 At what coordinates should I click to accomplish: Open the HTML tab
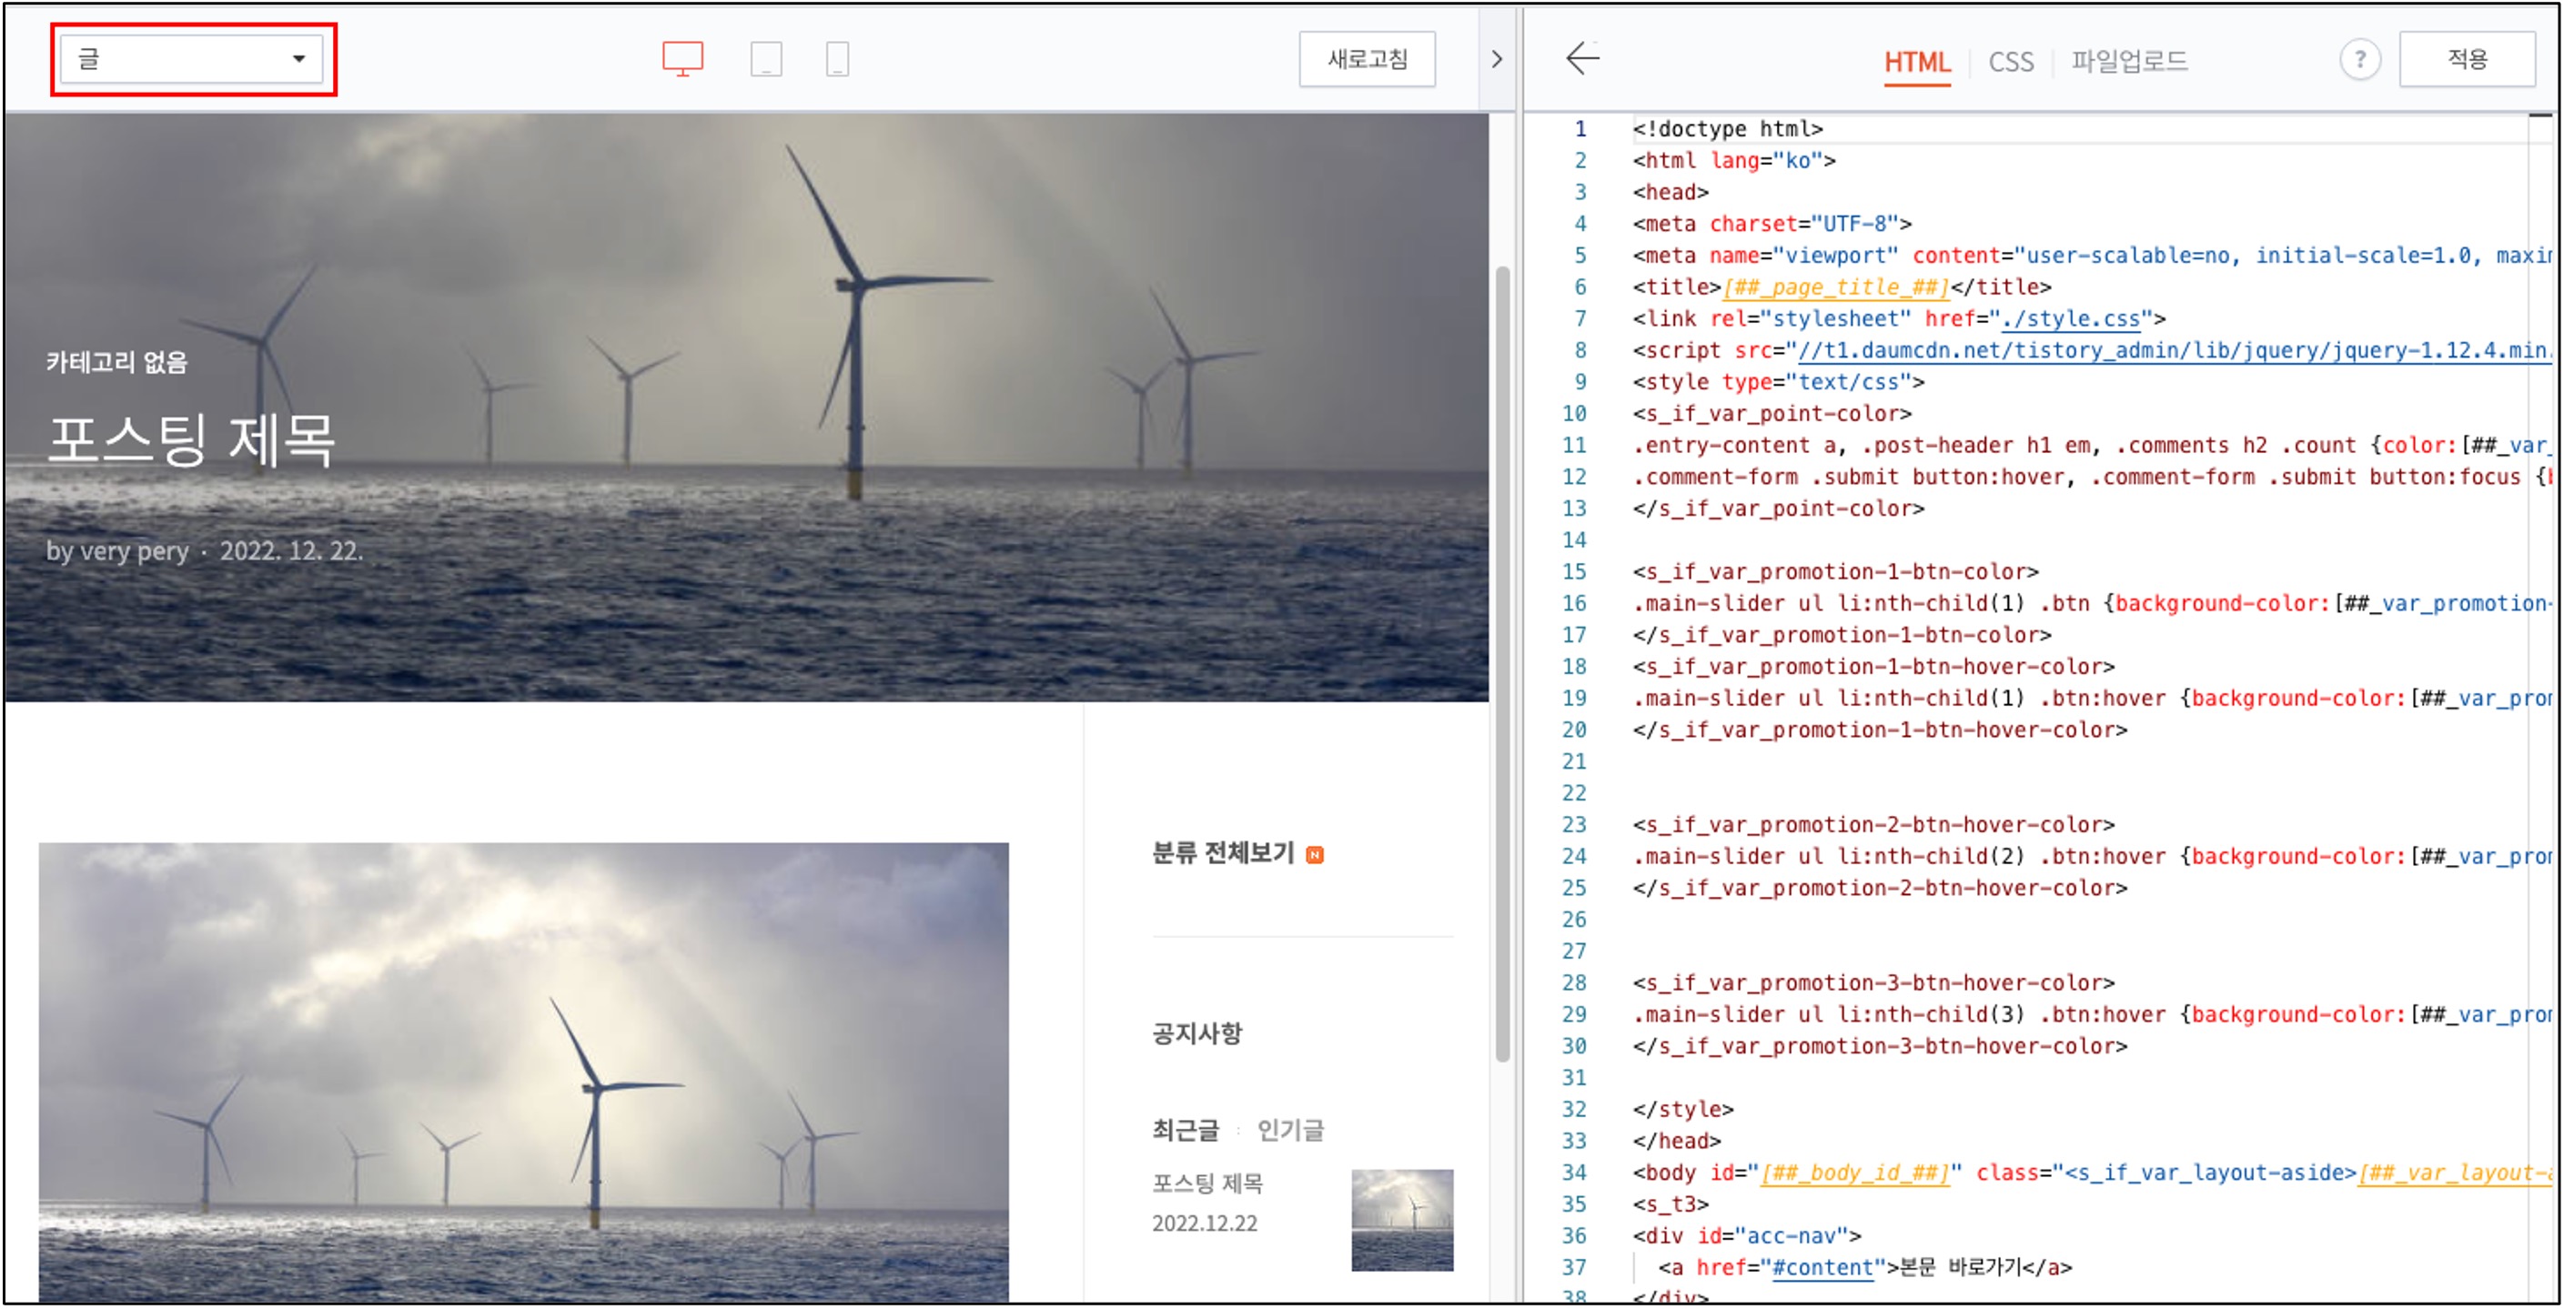tap(1916, 62)
